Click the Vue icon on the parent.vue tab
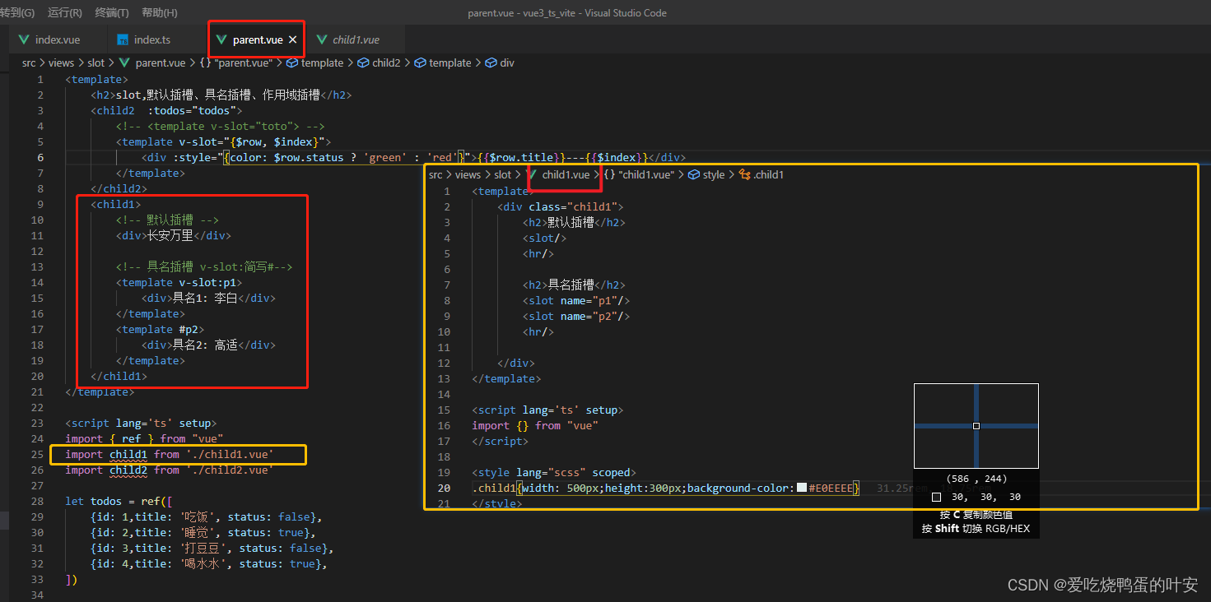Image resolution: width=1211 pixels, height=602 pixels. [221, 39]
